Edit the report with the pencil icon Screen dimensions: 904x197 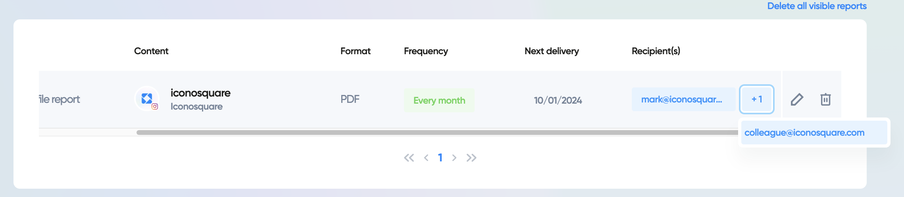[x=797, y=99]
